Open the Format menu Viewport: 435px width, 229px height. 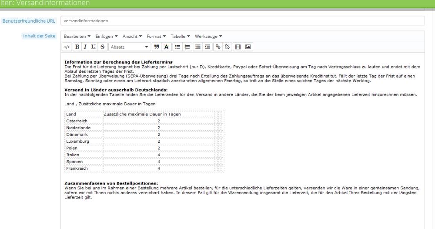(156, 37)
